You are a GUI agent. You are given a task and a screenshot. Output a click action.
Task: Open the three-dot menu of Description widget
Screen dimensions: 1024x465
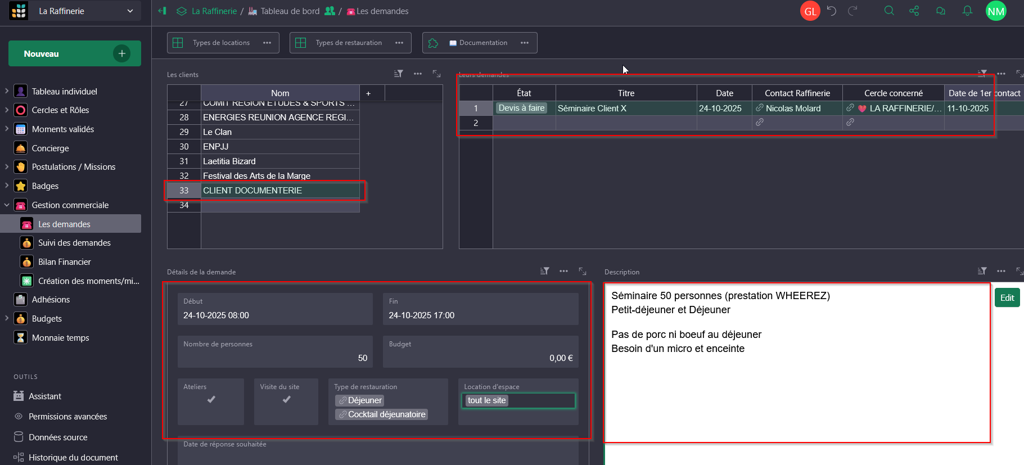tap(1001, 271)
